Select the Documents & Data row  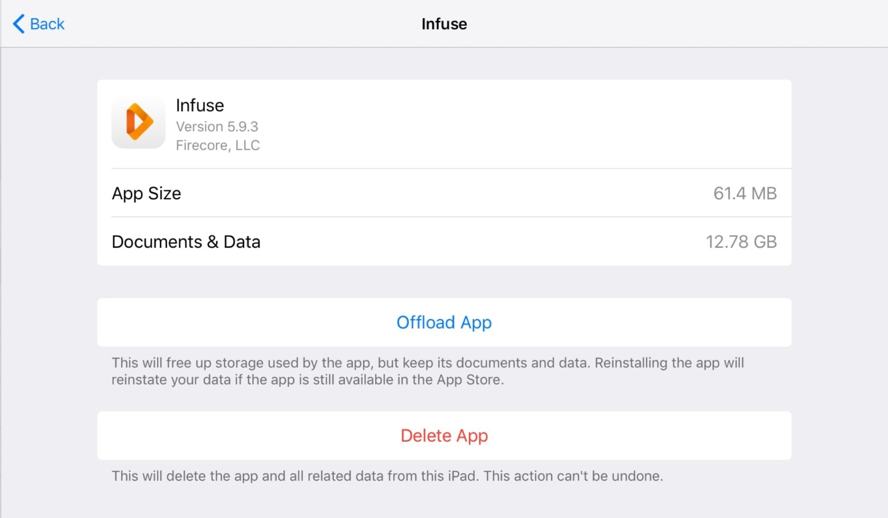(x=444, y=242)
